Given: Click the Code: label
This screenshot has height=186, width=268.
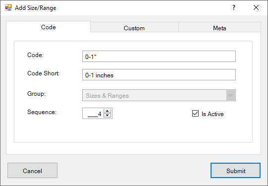Looking at the screenshot, I should (x=35, y=55).
